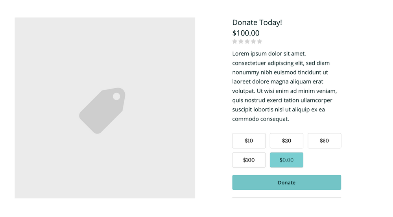This screenshot has height=217, width=393.
Task: Click the "commodo consequat." closing text
Action: click(260, 119)
